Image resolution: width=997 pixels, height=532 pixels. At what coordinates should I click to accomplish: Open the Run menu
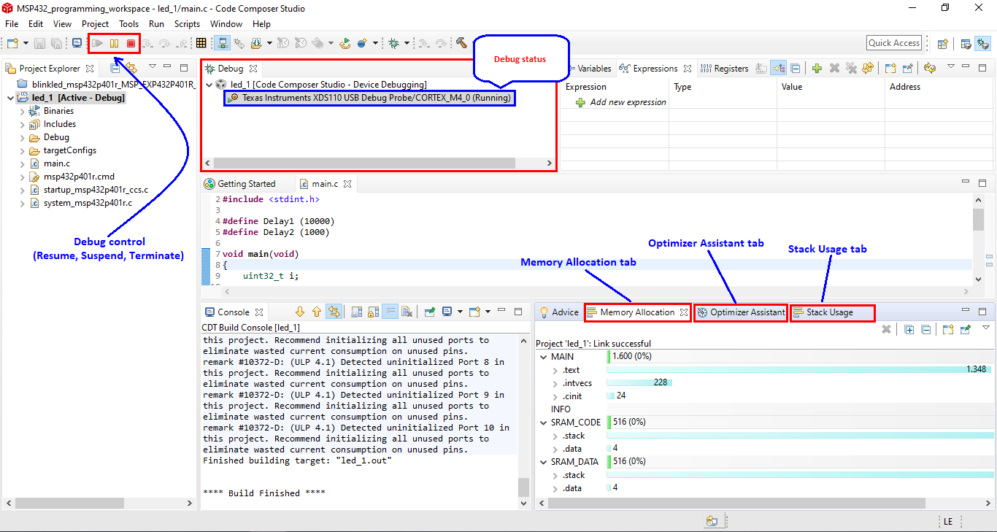click(x=156, y=23)
